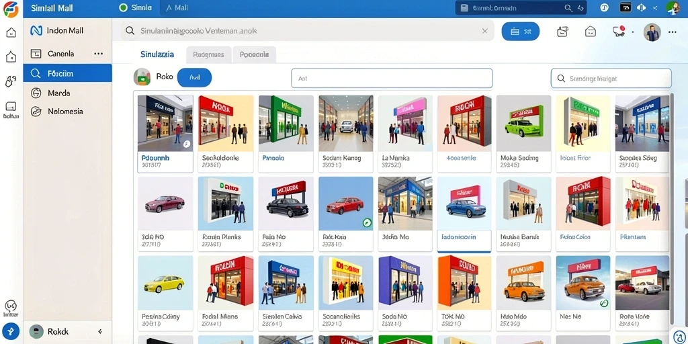Click green check badge on Nes Ne thumbnail
The width and height of the screenshot is (688, 344).
point(604,303)
